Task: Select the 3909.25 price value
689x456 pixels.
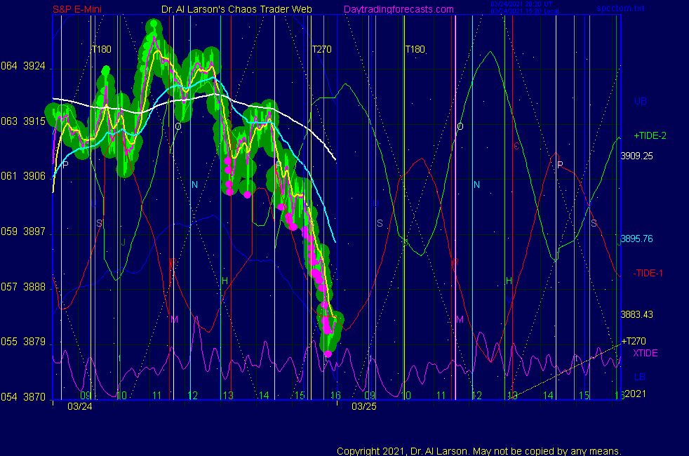Action: click(x=636, y=156)
